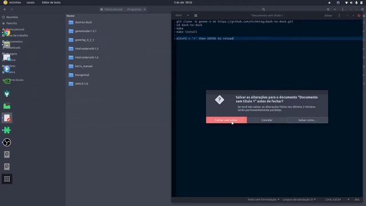This screenshot has height=206, width=366.
Task: Click the 'cd dash-to-dock' line in editor
Action: (x=189, y=25)
